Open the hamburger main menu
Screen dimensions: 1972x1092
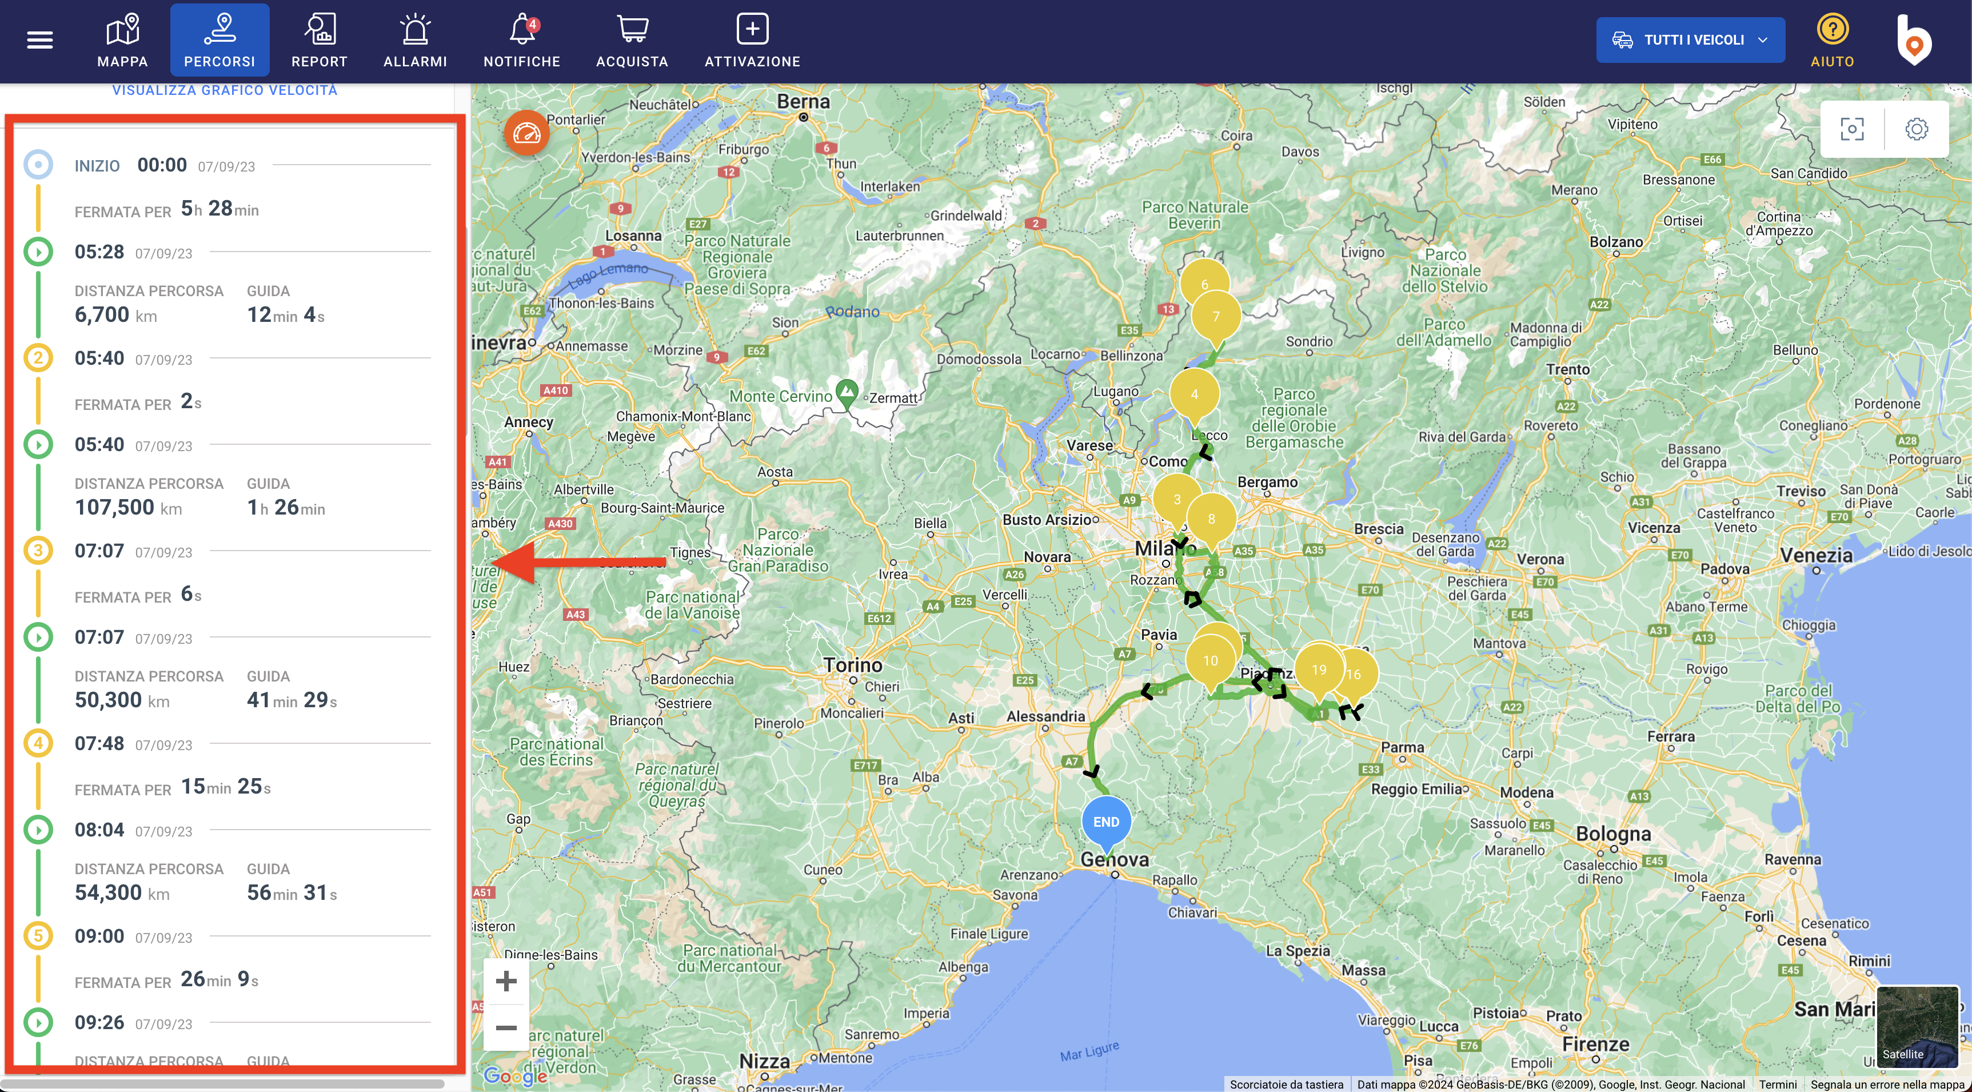[x=40, y=40]
